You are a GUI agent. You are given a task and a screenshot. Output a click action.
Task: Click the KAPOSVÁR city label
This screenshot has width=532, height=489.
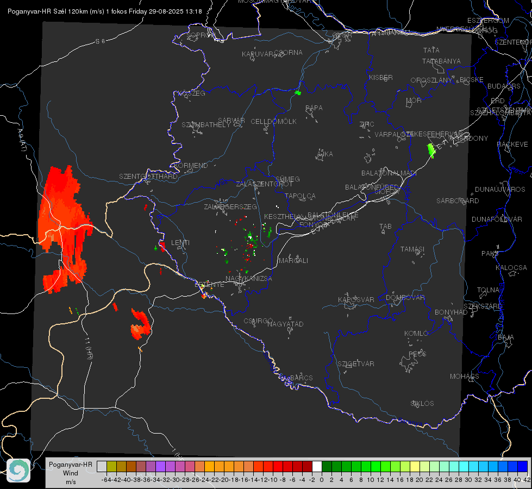point(356,300)
